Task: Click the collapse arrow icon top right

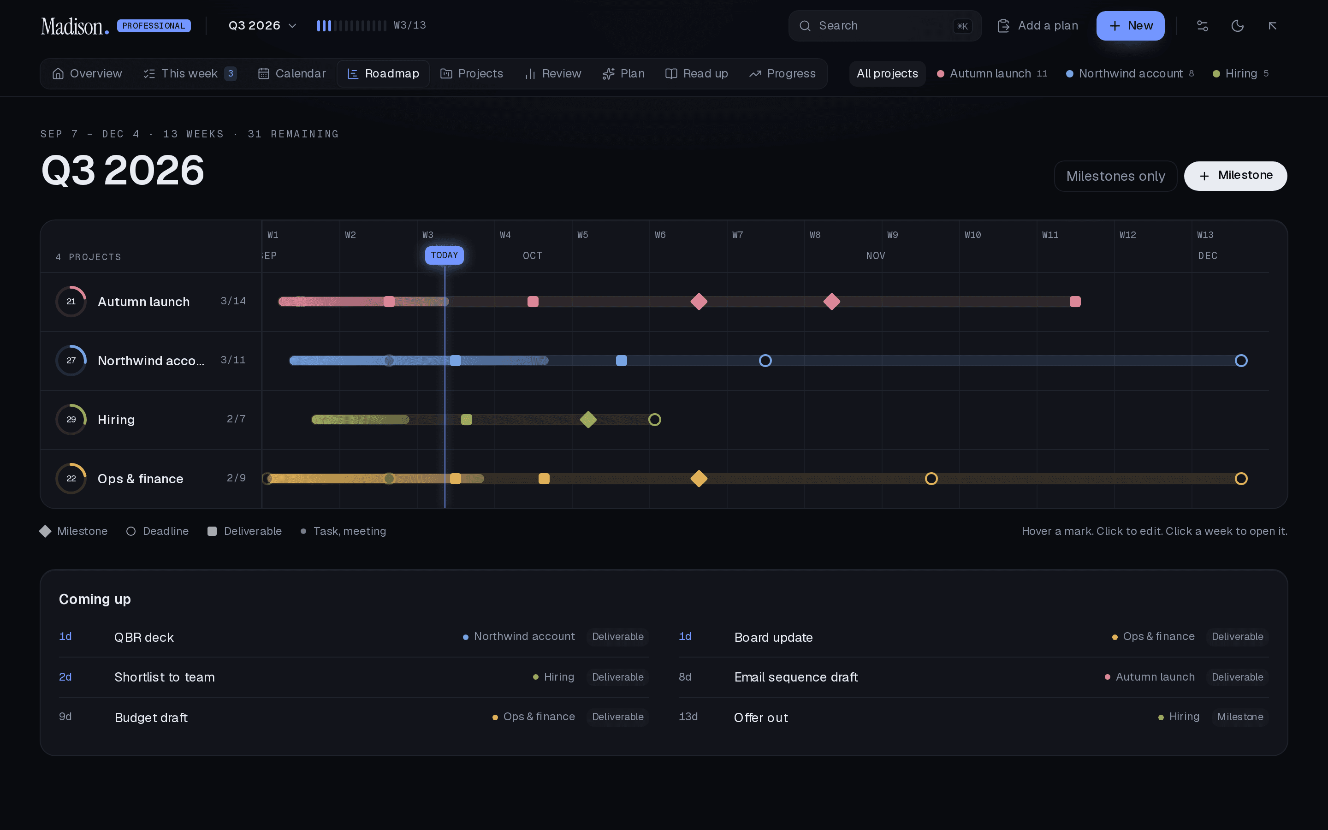Action: click(x=1272, y=26)
